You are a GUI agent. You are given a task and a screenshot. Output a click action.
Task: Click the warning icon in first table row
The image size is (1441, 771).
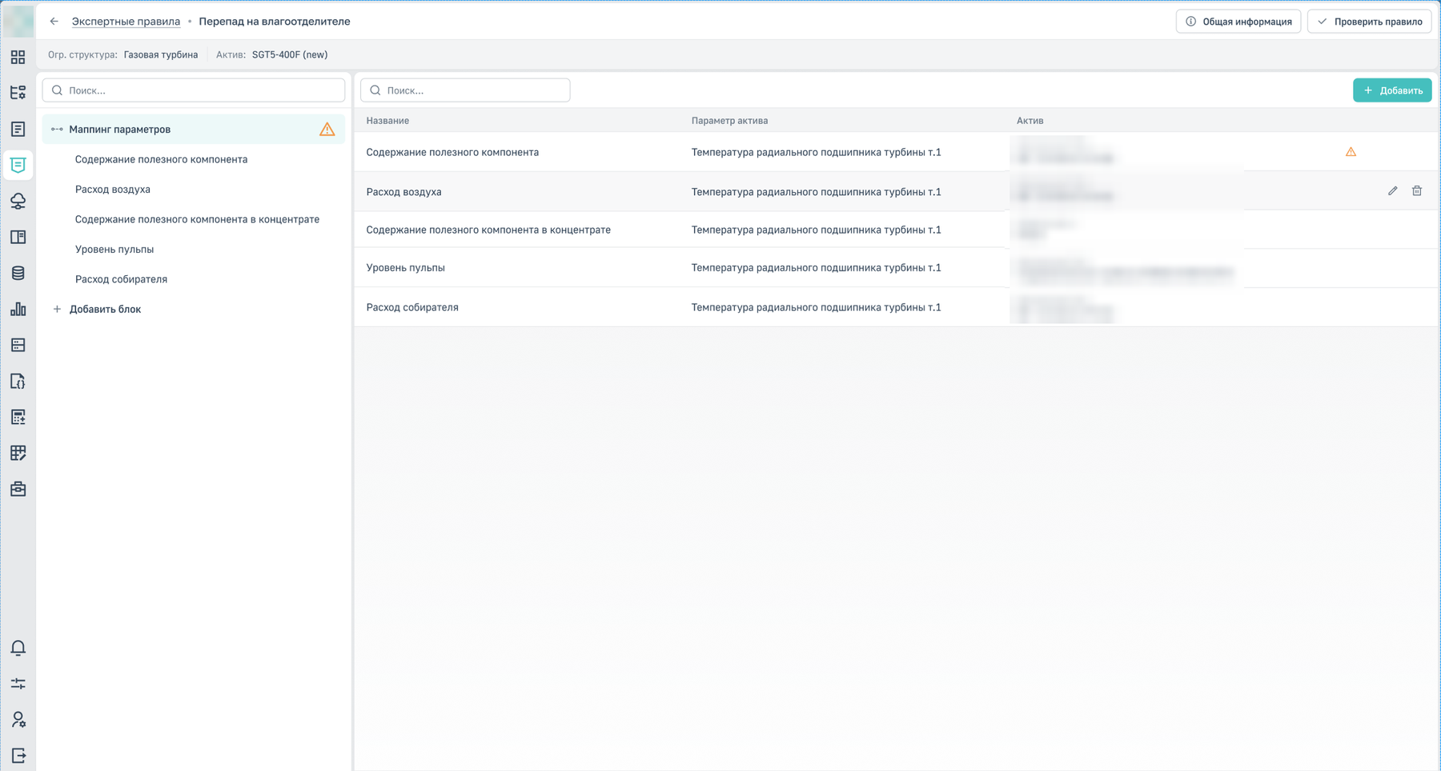pos(1351,152)
